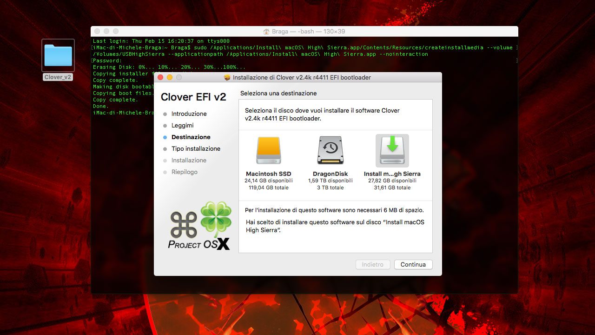The height and width of the screenshot is (335, 595).
Task: Minimize the Clover installer window
Action: pos(170,77)
